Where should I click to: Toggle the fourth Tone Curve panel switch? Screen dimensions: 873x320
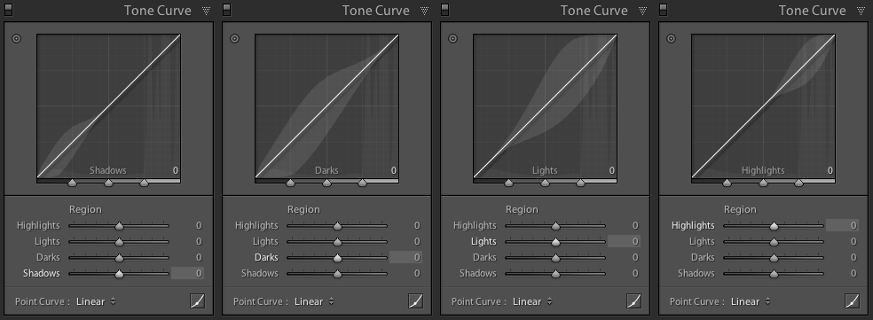[x=663, y=10]
